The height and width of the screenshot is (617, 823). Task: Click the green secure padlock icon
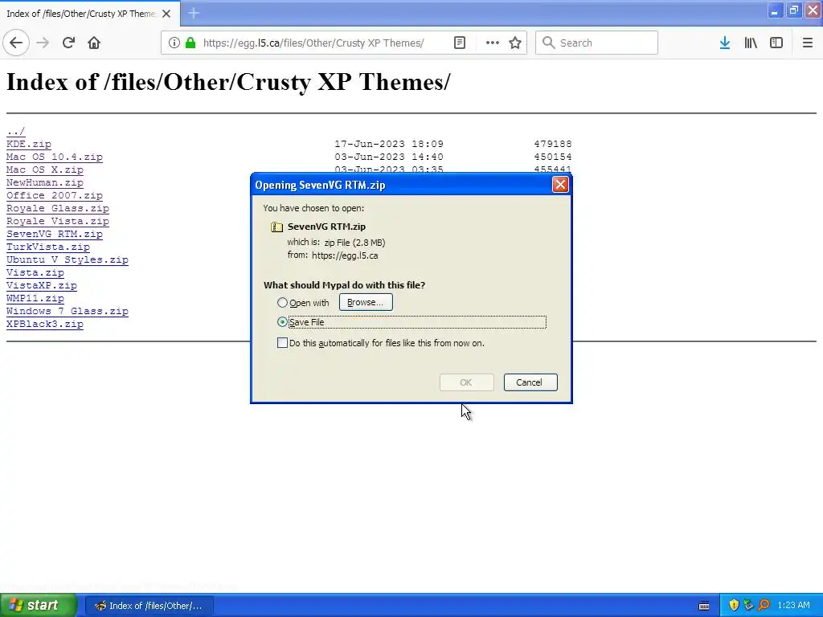(190, 43)
